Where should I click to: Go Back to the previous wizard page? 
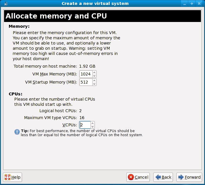tap(163, 177)
